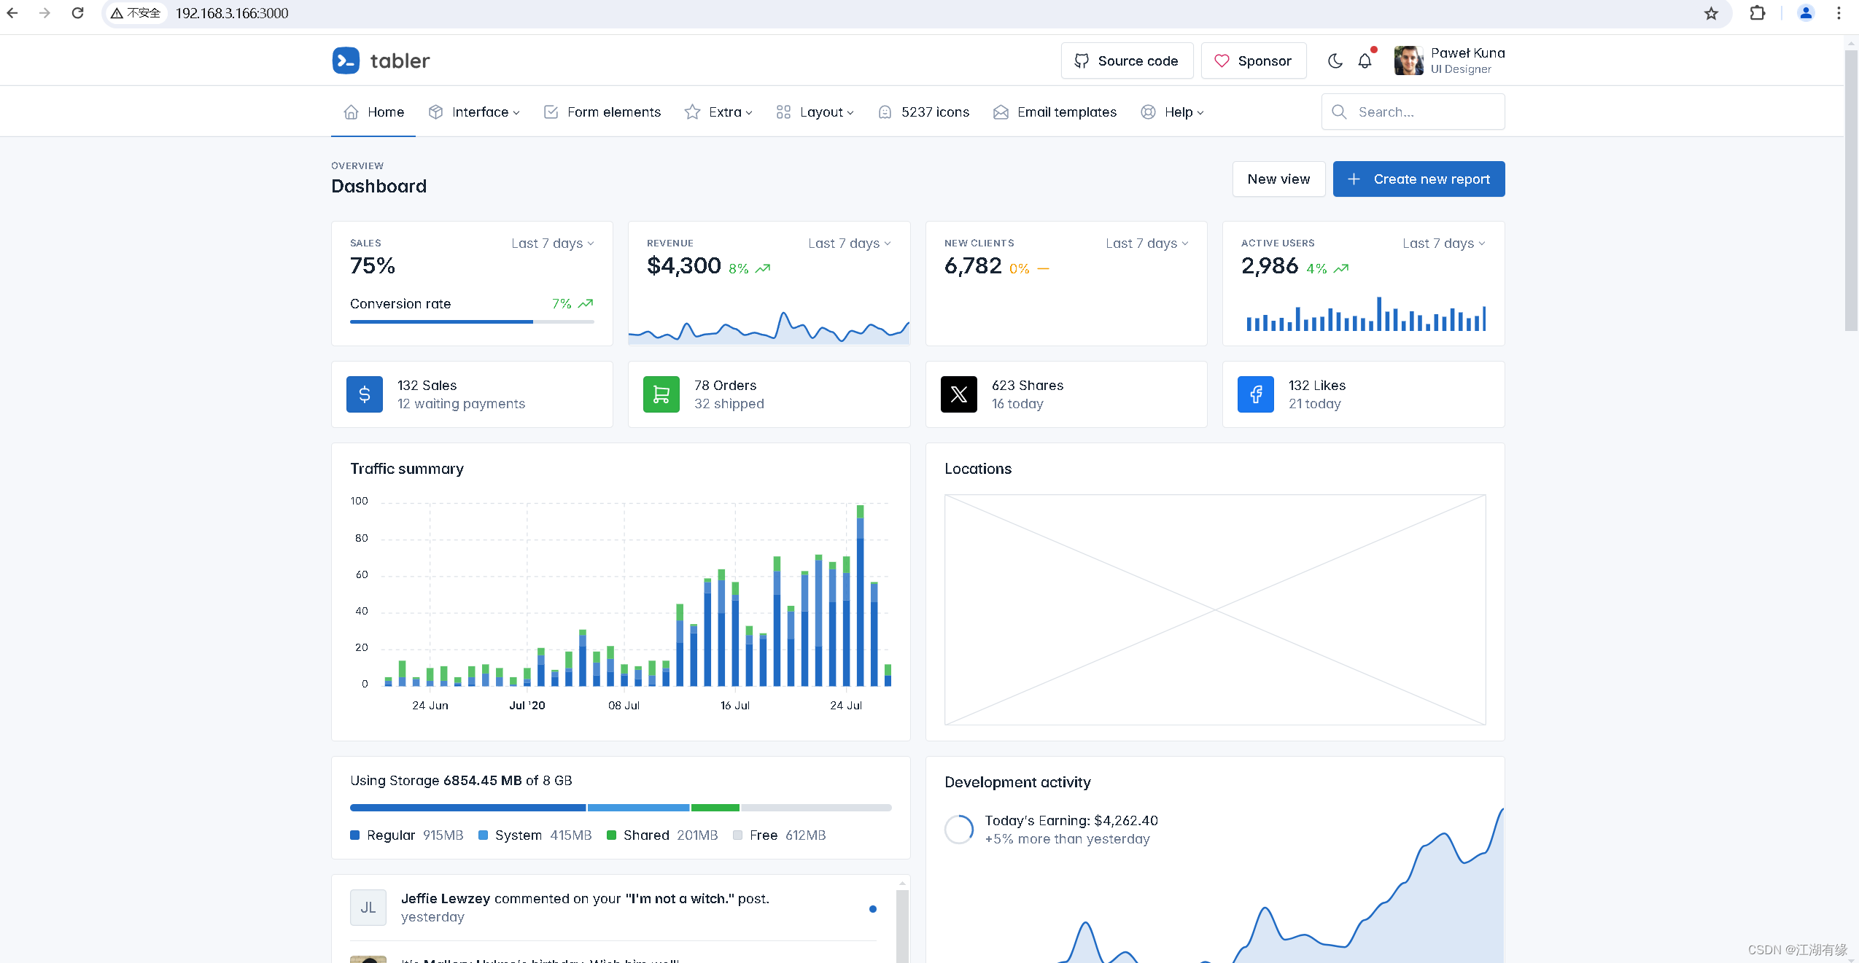Click the blue Regular segment of storage bar

click(467, 808)
